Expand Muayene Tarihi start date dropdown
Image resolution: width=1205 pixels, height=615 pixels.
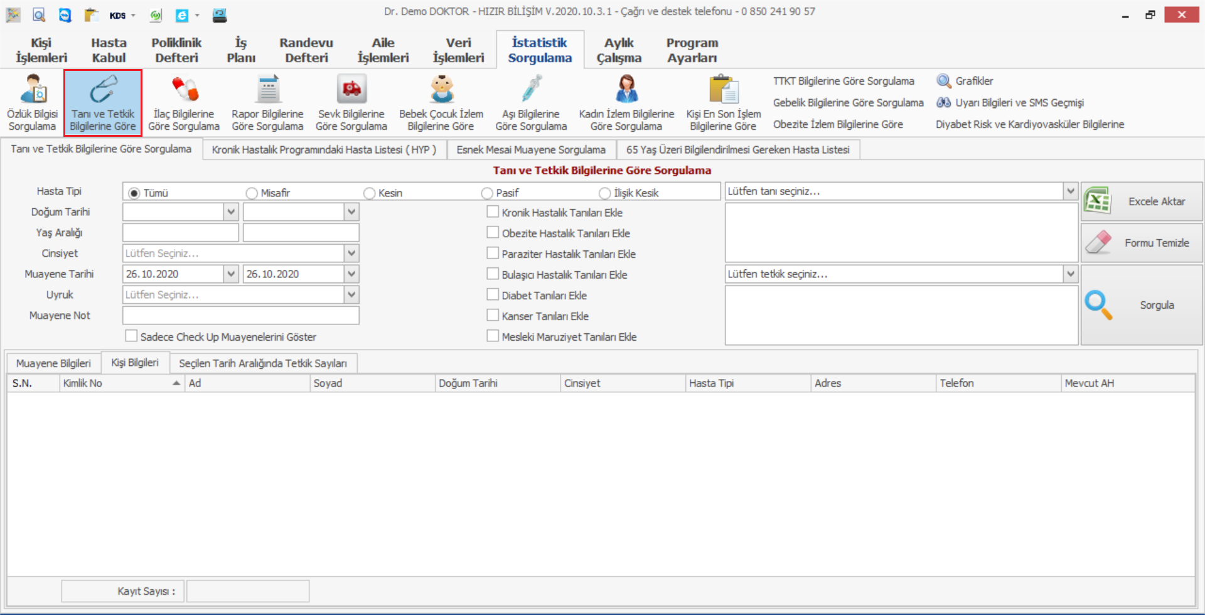pyautogui.click(x=231, y=274)
